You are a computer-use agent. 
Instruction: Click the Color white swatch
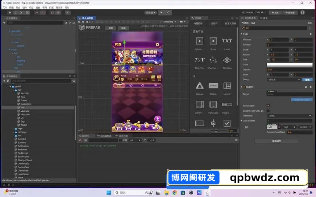(x=290, y=65)
